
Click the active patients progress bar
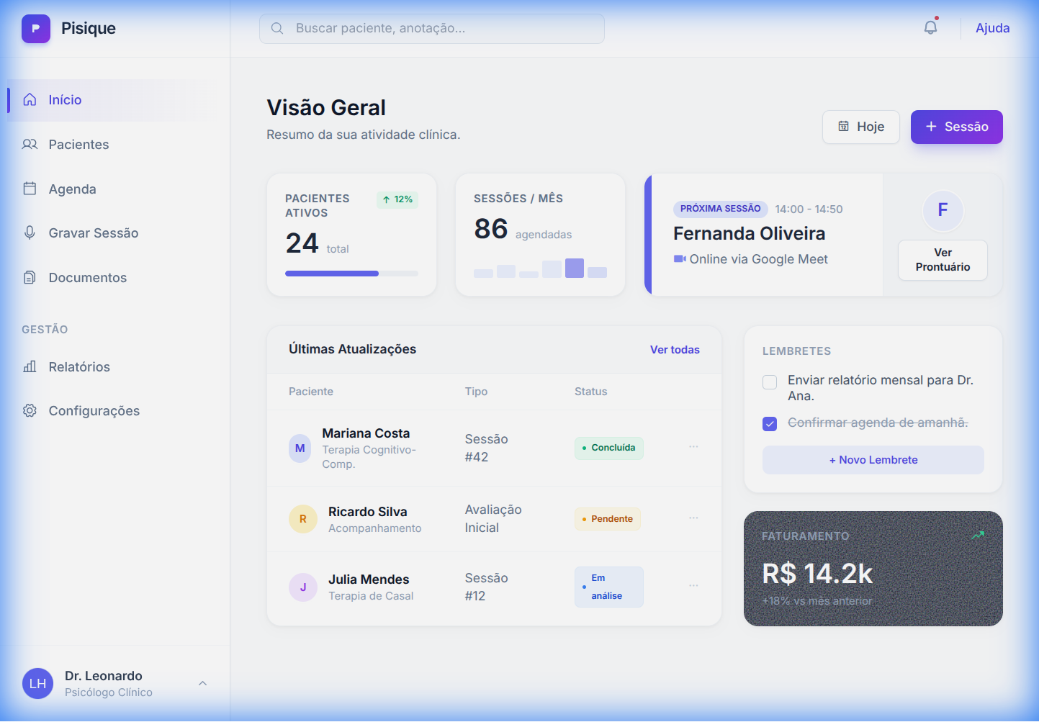point(352,274)
